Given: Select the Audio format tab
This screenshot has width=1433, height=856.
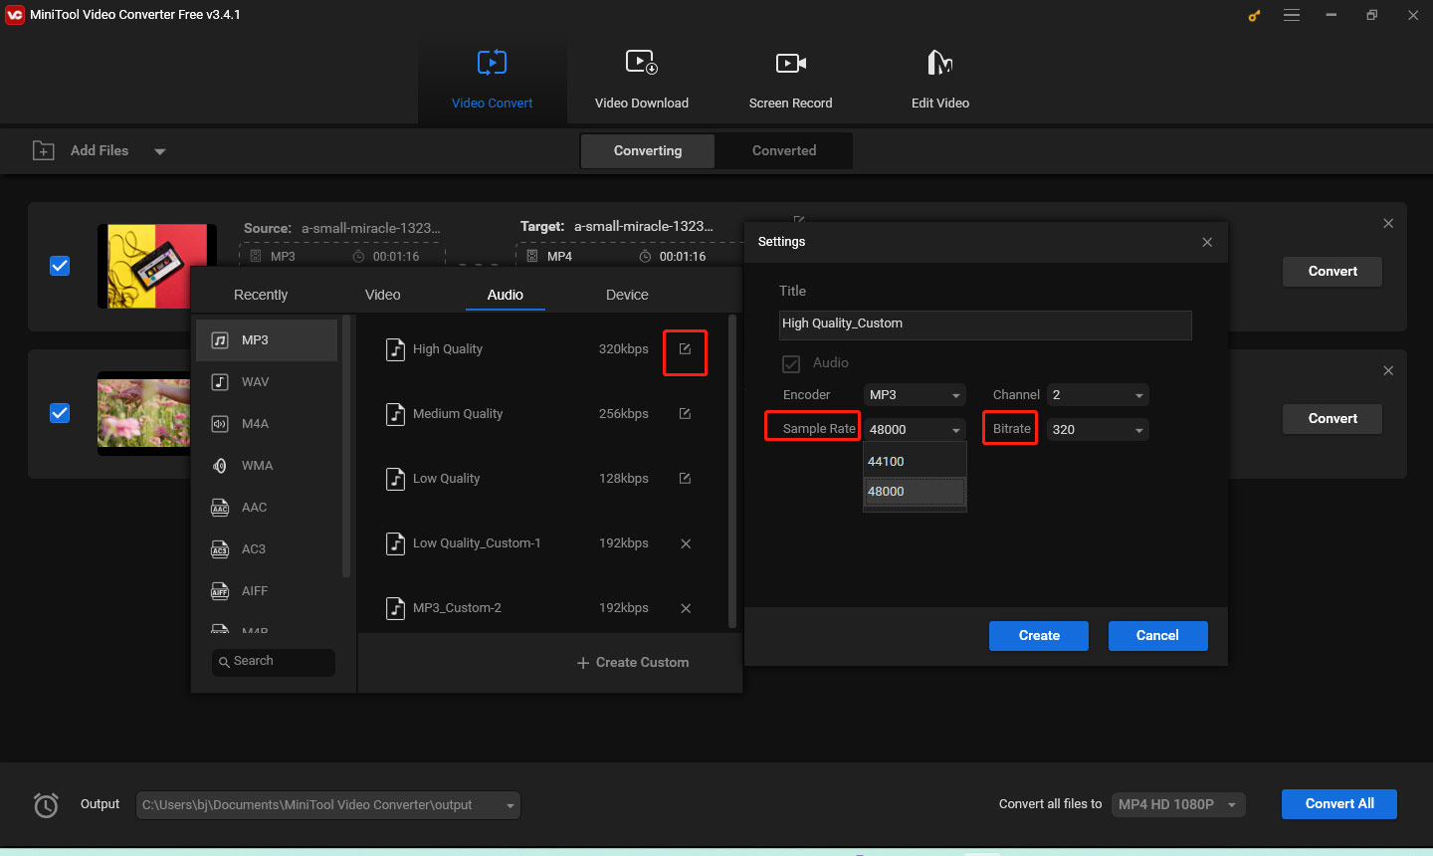Looking at the screenshot, I should (x=506, y=295).
